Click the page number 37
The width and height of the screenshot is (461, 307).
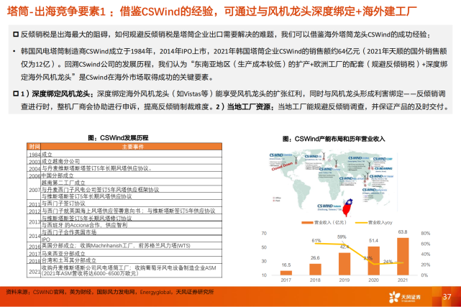[x=447, y=297]
